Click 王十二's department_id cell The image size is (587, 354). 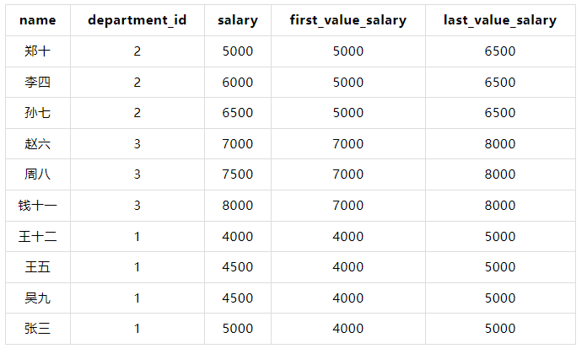(x=137, y=237)
